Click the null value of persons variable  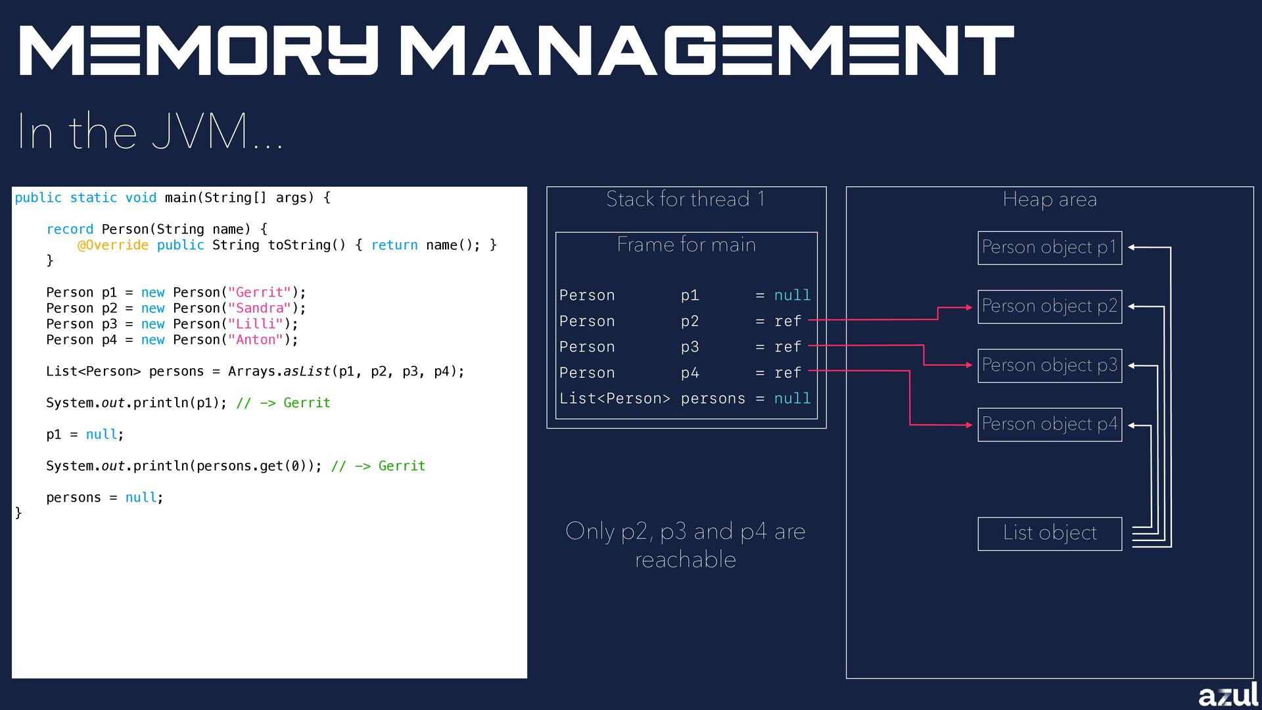(792, 398)
